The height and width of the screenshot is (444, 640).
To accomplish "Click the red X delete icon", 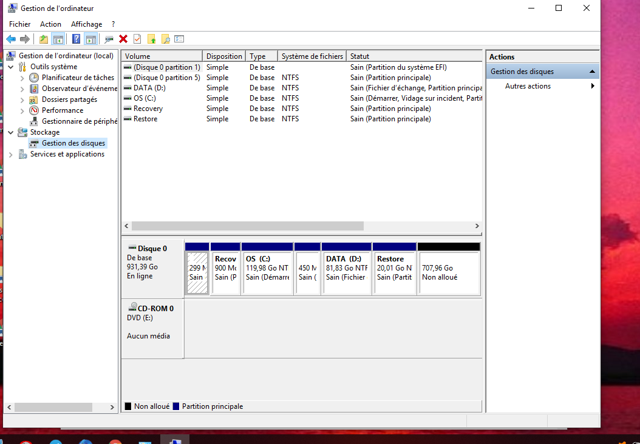I will (x=123, y=39).
